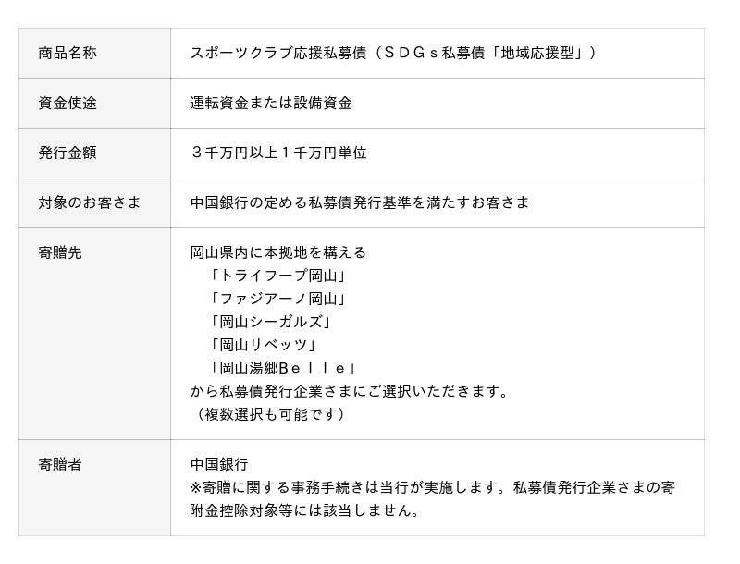This screenshot has height=564, width=740.
Task: Click the 寄贈者 row label
Action: [x=60, y=464]
